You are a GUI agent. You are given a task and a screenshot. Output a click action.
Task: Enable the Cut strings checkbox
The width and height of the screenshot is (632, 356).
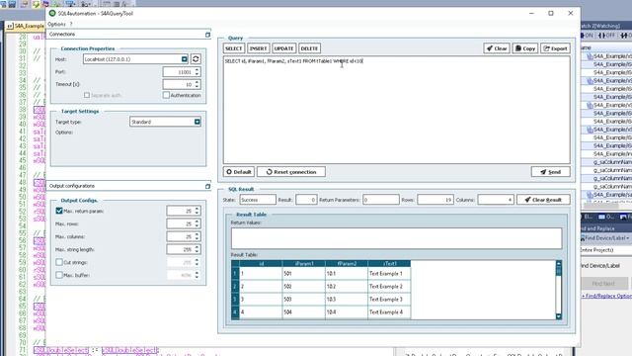pyautogui.click(x=59, y=262)
